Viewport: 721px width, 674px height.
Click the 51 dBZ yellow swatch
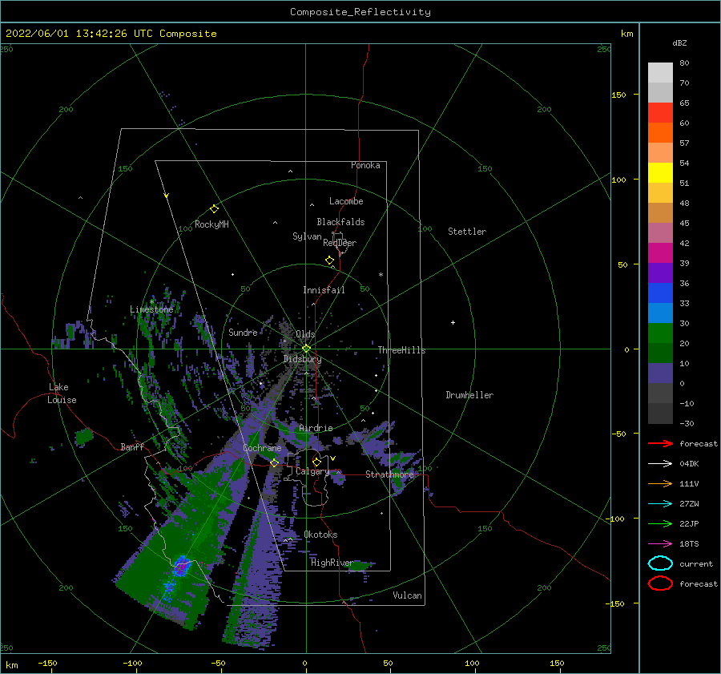point(660,173)
